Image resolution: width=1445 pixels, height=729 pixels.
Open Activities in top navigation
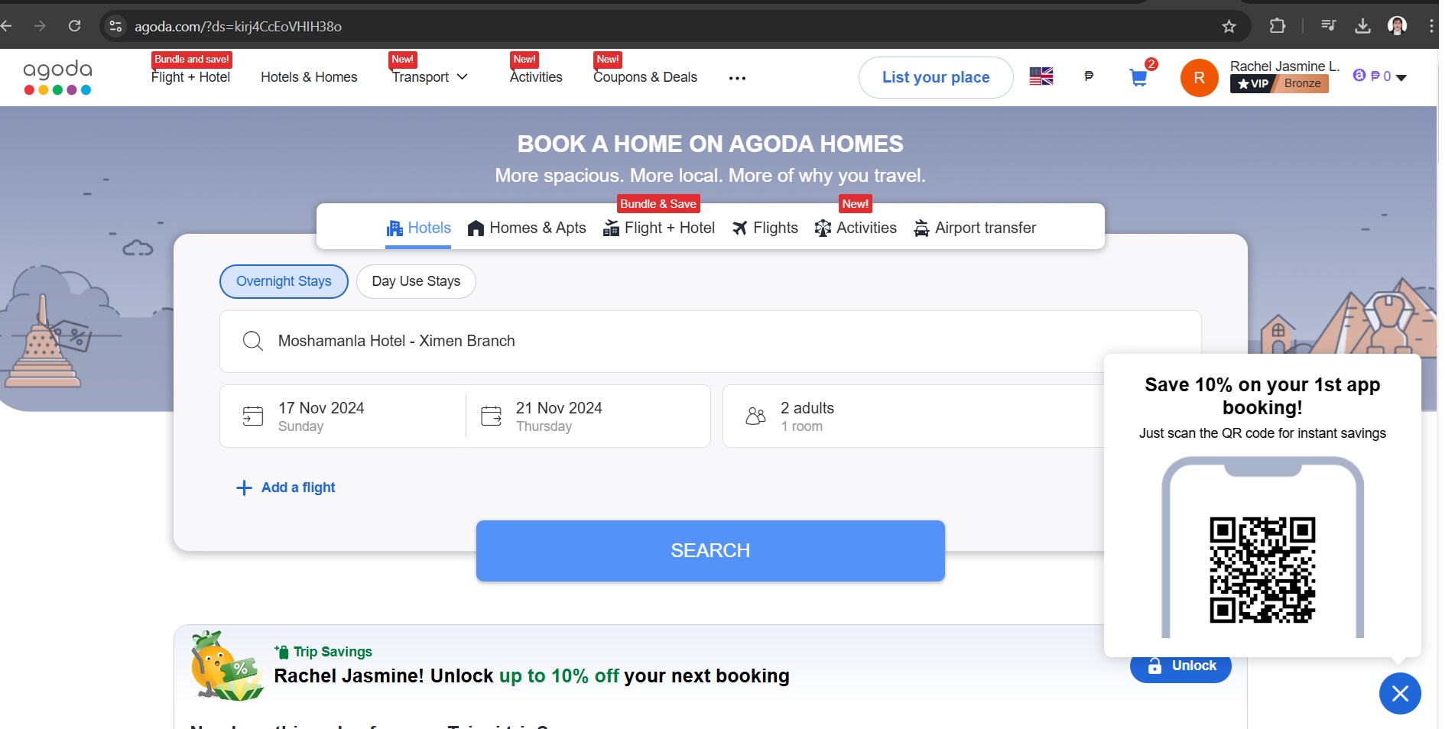tap(536, 77)
